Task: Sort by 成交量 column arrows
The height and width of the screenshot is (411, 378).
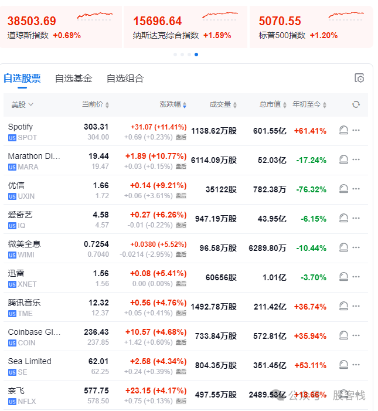Action: coord(235,105)
